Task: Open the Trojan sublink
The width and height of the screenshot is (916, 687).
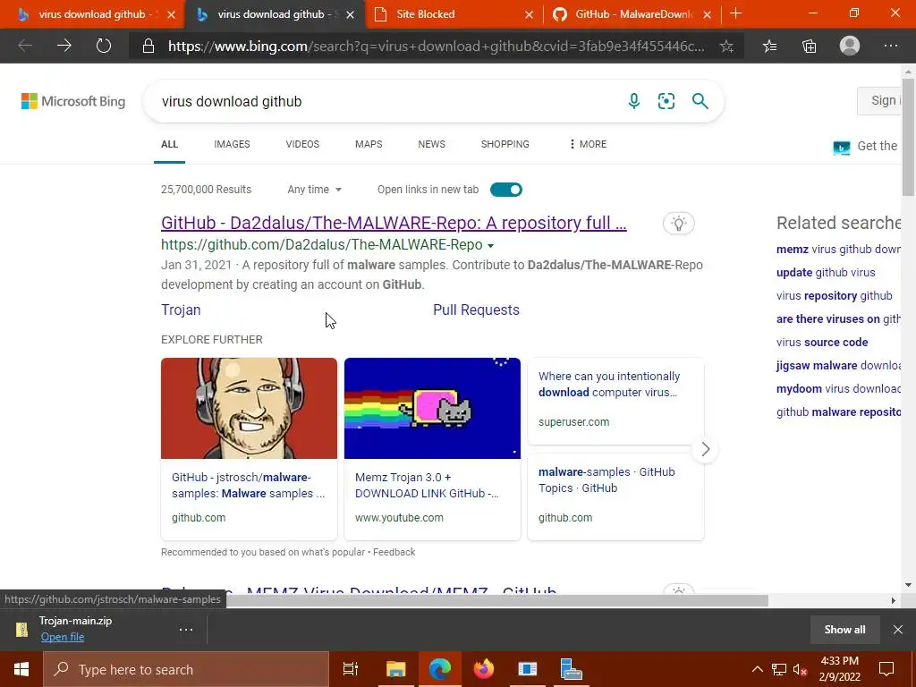Action: tap(181, 310)
